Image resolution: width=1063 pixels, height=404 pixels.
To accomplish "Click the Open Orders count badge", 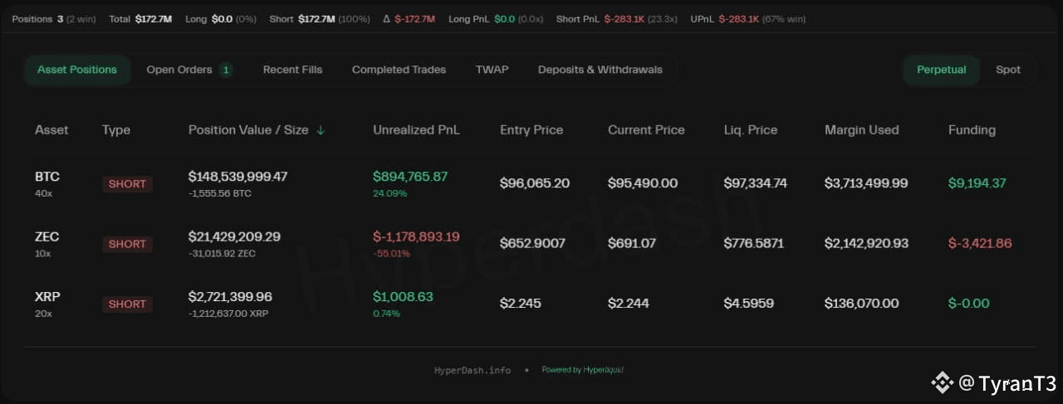I will [226, 70].
